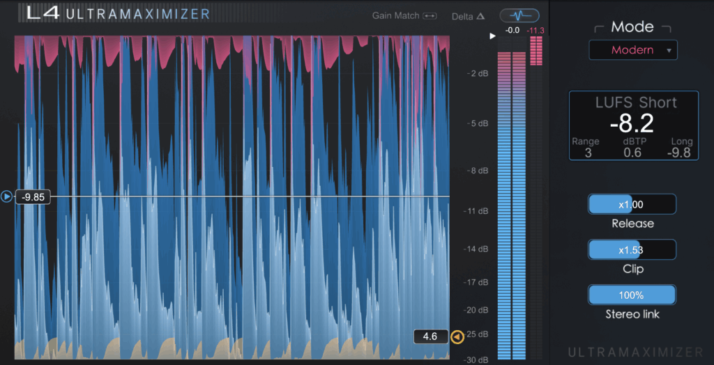Click the Clip slider at x1.53
This screenshot has width=714, height=365.
[632, 249]
